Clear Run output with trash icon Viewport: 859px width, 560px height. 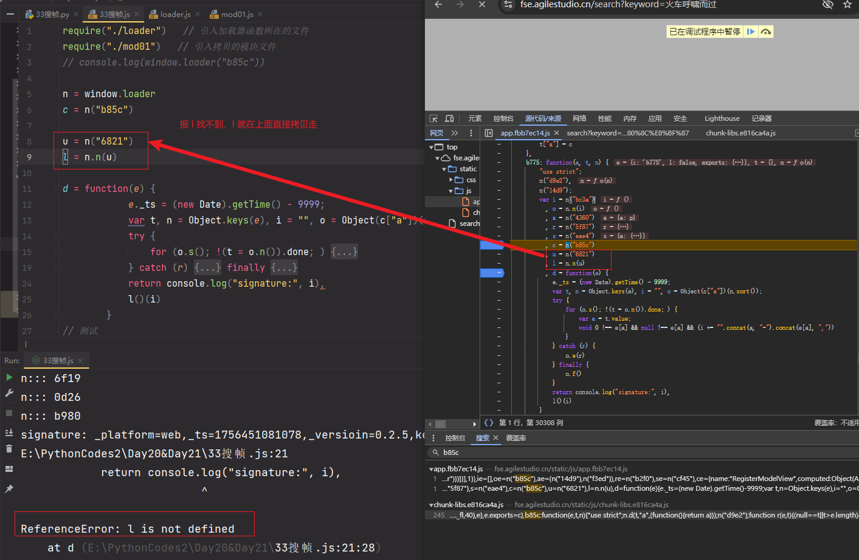[x=9, y=449]
